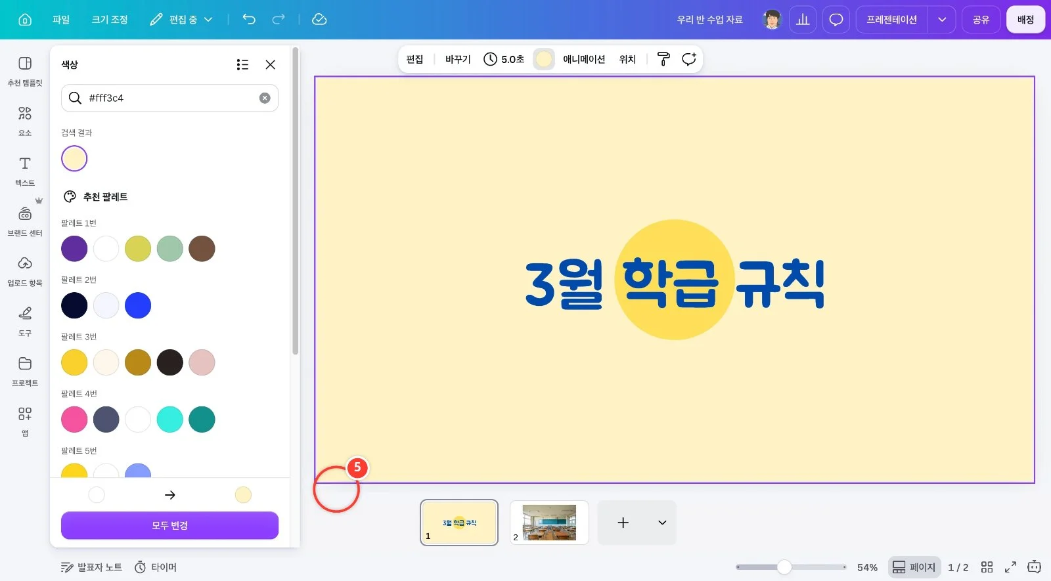Image resolution: width=1051 pixels, height=581 pixels.
Task: Switch the color panel list view
Action: (242, 64)
